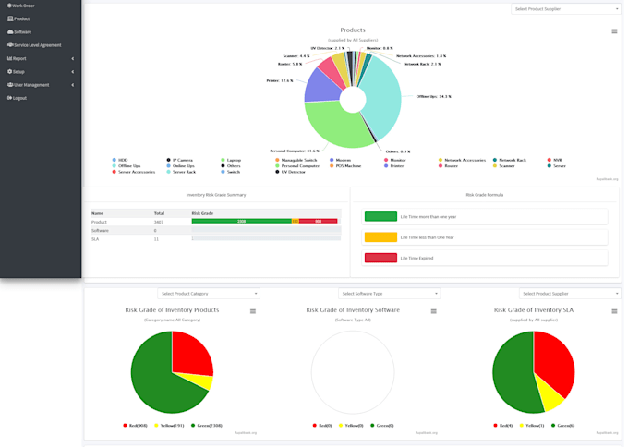Toggle Server legend entry with teal dot
The width and height of the screenshot is (628, 447).
point(557,166)
